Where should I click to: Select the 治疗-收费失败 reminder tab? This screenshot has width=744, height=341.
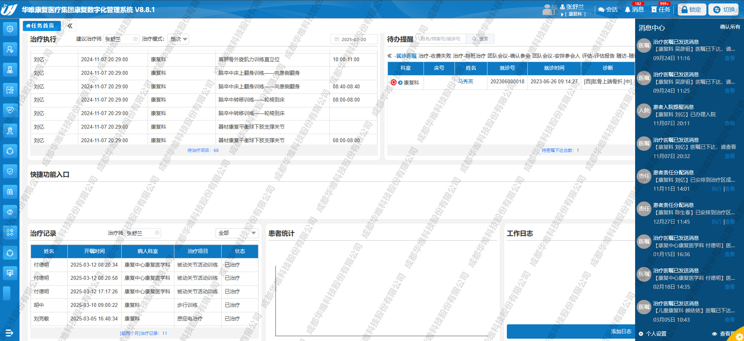434,56
